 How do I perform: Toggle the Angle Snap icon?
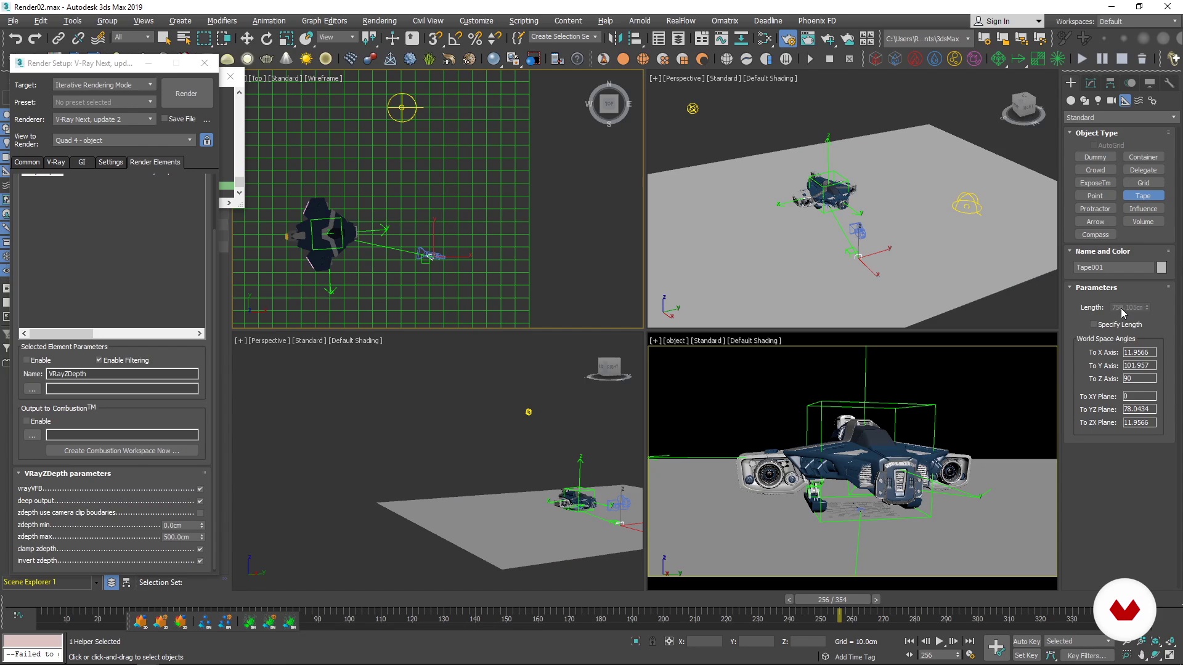(x=455, y=38)
